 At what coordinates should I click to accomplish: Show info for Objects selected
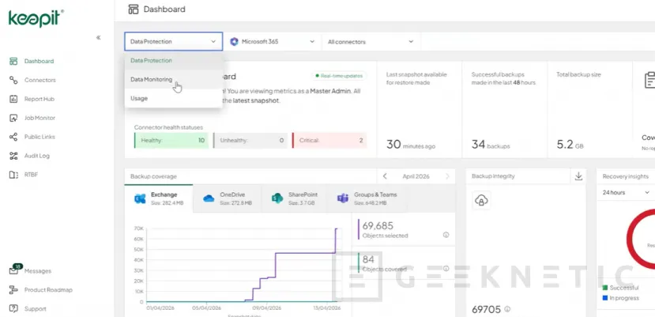(446, 235)
